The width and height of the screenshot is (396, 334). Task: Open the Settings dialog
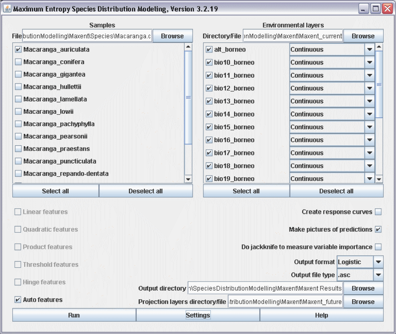(x=198, y=315)
